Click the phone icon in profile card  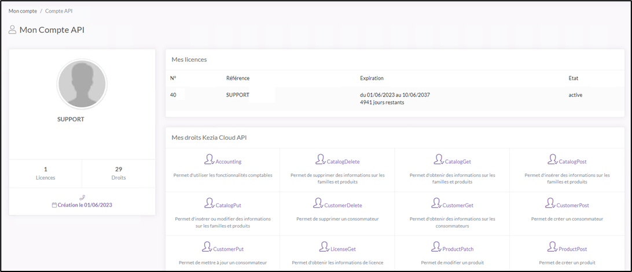pos(82,198)
